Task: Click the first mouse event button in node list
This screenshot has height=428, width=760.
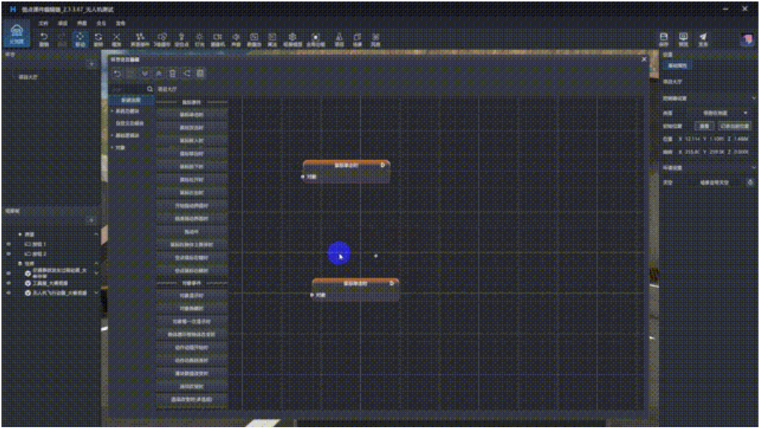Action: (x=192, y=114)
